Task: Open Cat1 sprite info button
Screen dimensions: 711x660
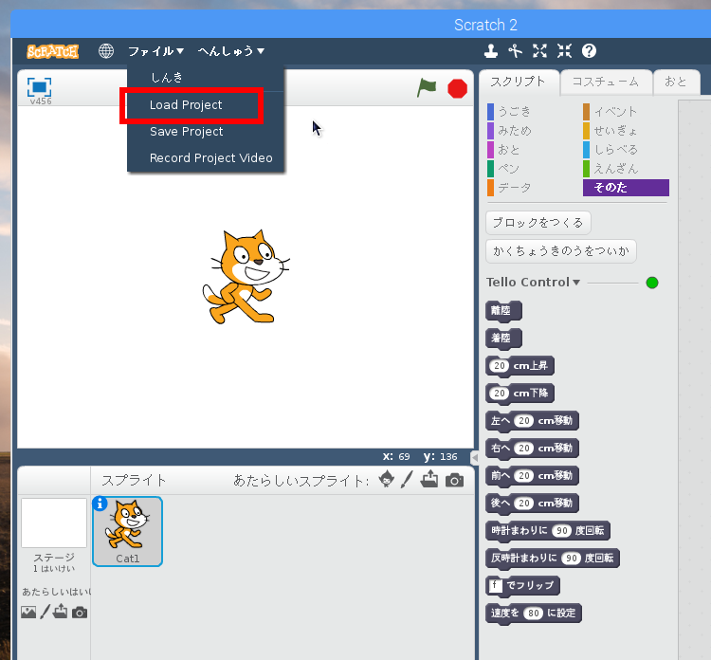Action: pyautogui.click(x=100, y=503)
